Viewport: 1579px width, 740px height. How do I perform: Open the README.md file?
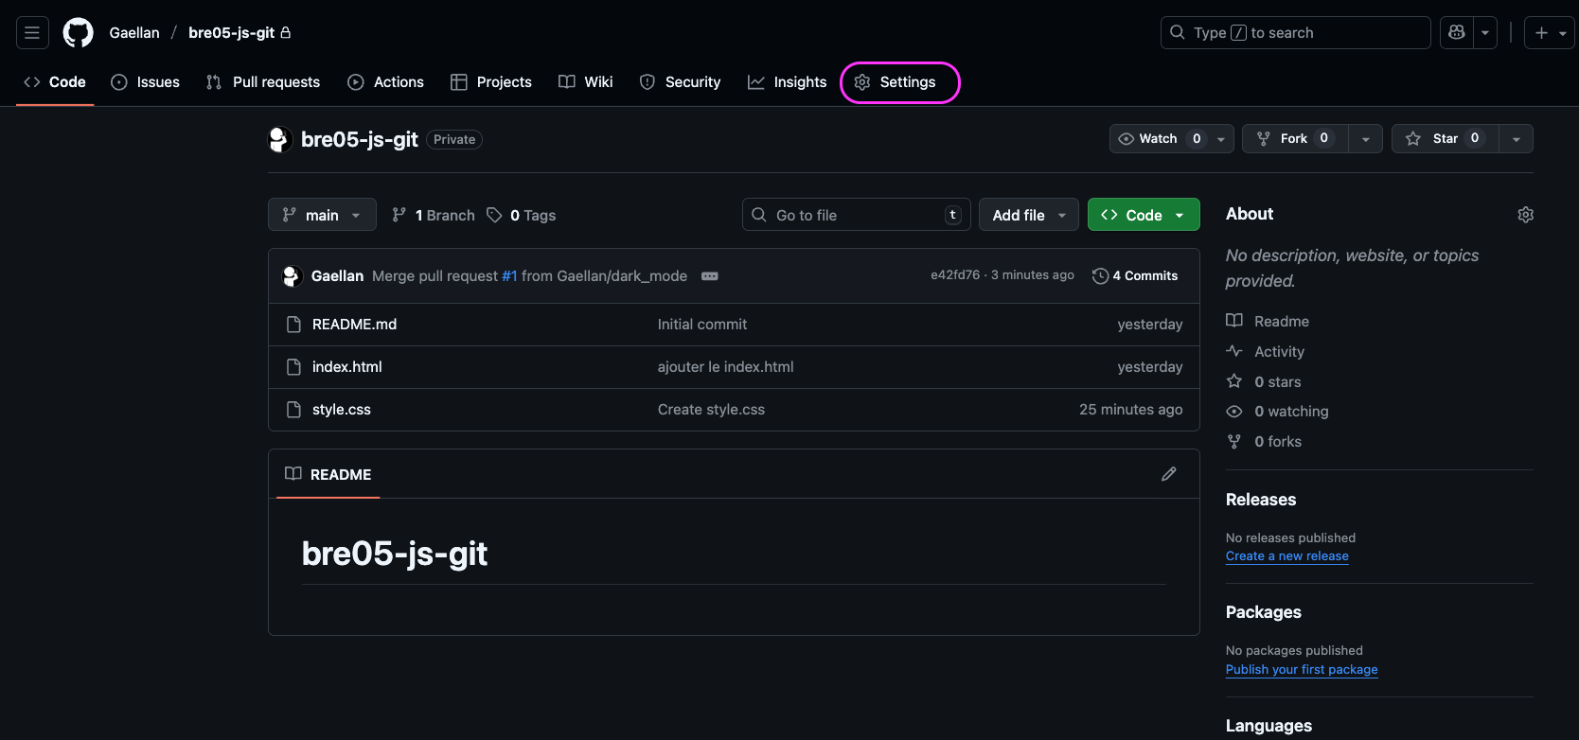(354, 325)
